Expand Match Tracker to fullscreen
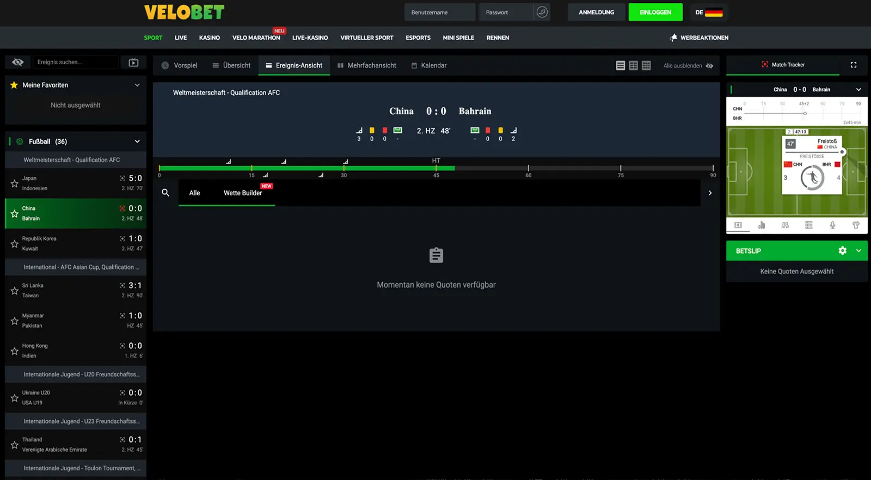Image resolution: width=871 pixels, height=480 pixels. tap(854, 65)
